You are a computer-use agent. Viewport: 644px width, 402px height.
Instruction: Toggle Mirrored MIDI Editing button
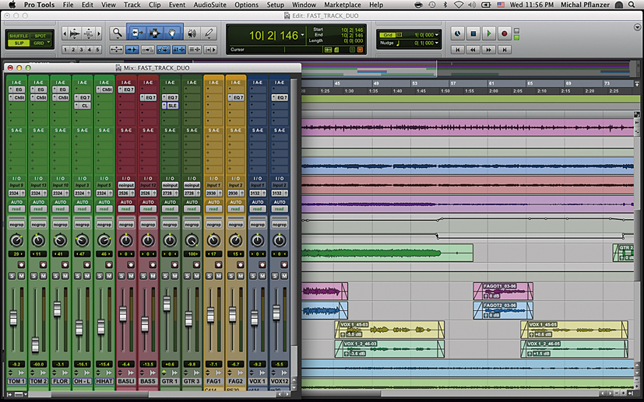147,50
